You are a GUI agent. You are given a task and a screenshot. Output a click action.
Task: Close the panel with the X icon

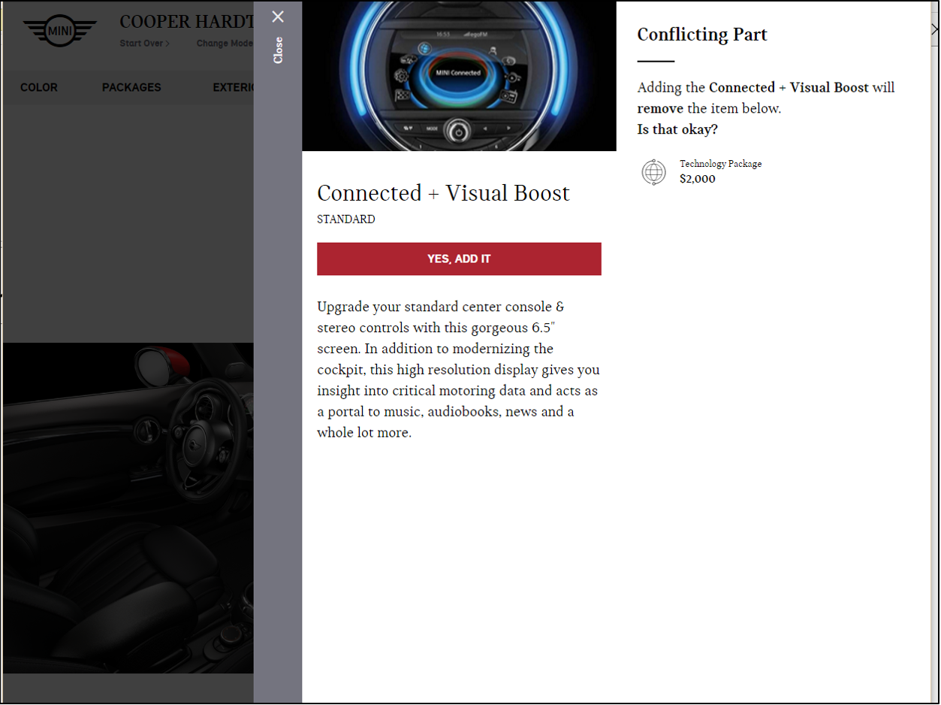tap(278, 17)
